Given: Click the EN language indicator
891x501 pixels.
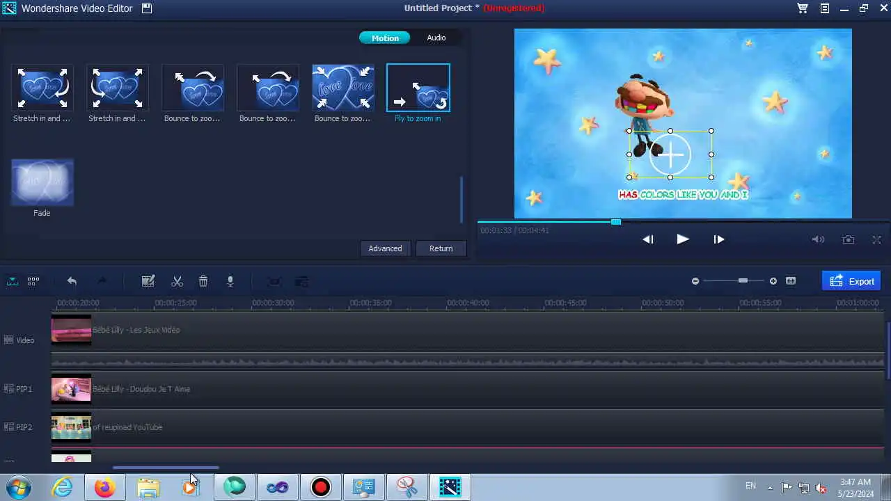Looking at the screenshot, I should pos(750,486).
